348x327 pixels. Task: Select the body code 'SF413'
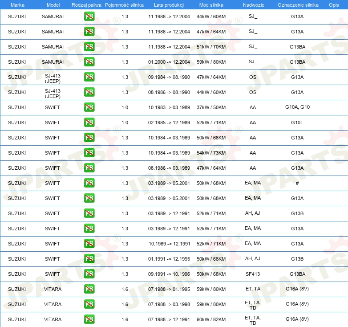coord(253,274)
